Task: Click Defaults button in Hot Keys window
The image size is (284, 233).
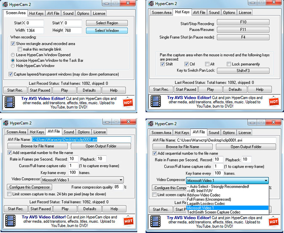Action: tap(235, 89)
